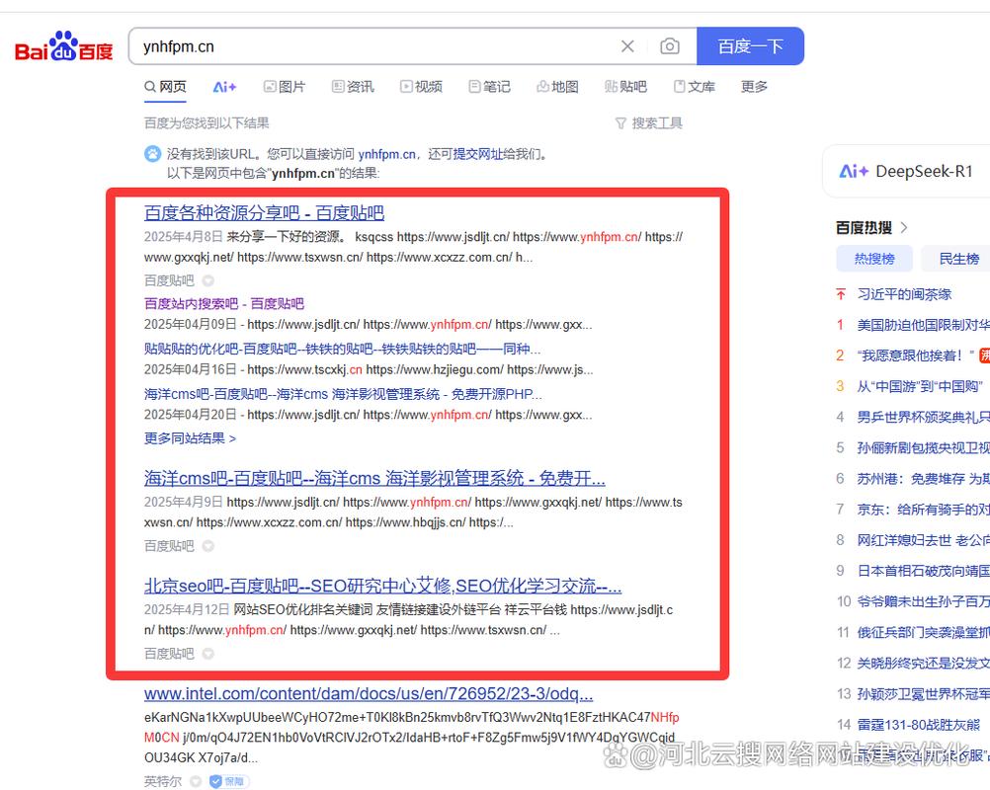Click the pinned top-arrow hot search icon

click(841, 294)
